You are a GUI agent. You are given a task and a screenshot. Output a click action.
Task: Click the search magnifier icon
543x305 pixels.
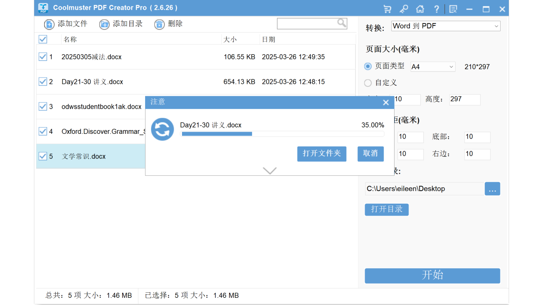tap(341, 23)
